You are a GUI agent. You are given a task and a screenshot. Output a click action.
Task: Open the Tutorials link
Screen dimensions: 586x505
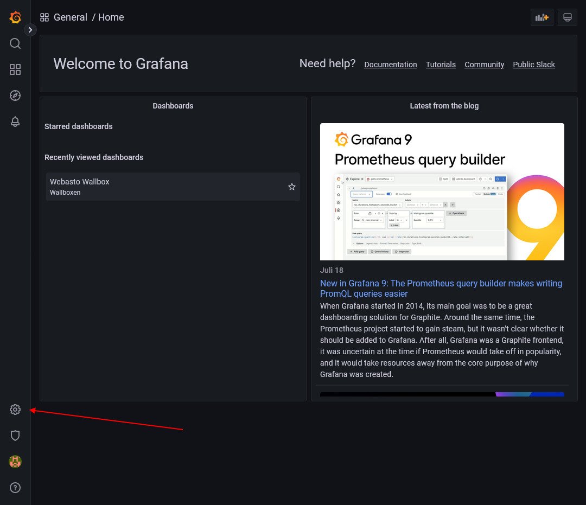click(441, 65)
